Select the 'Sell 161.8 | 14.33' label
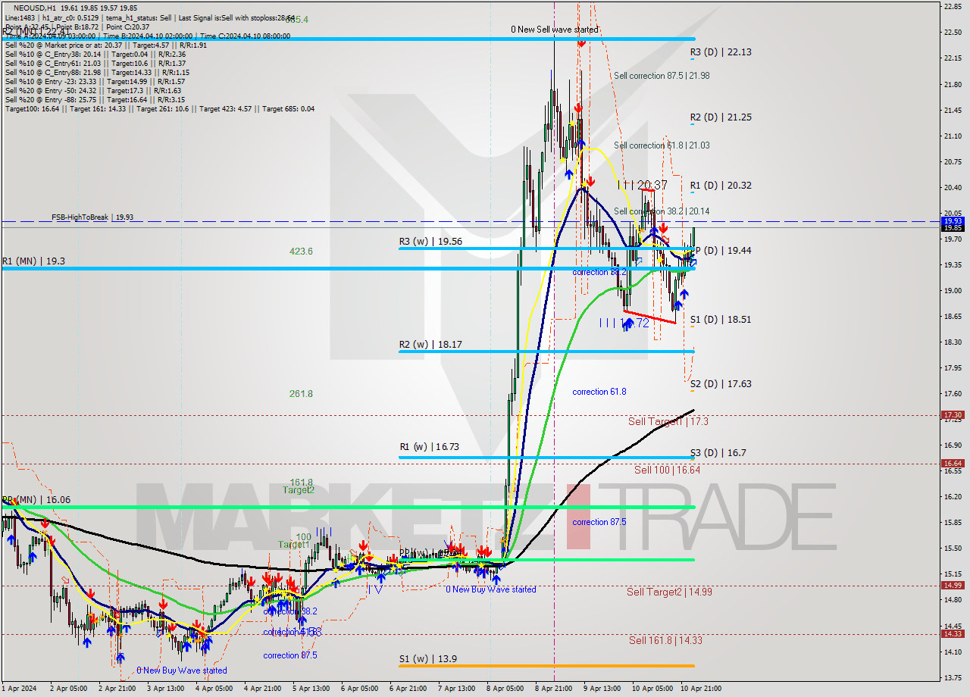 tap(665, 640)
